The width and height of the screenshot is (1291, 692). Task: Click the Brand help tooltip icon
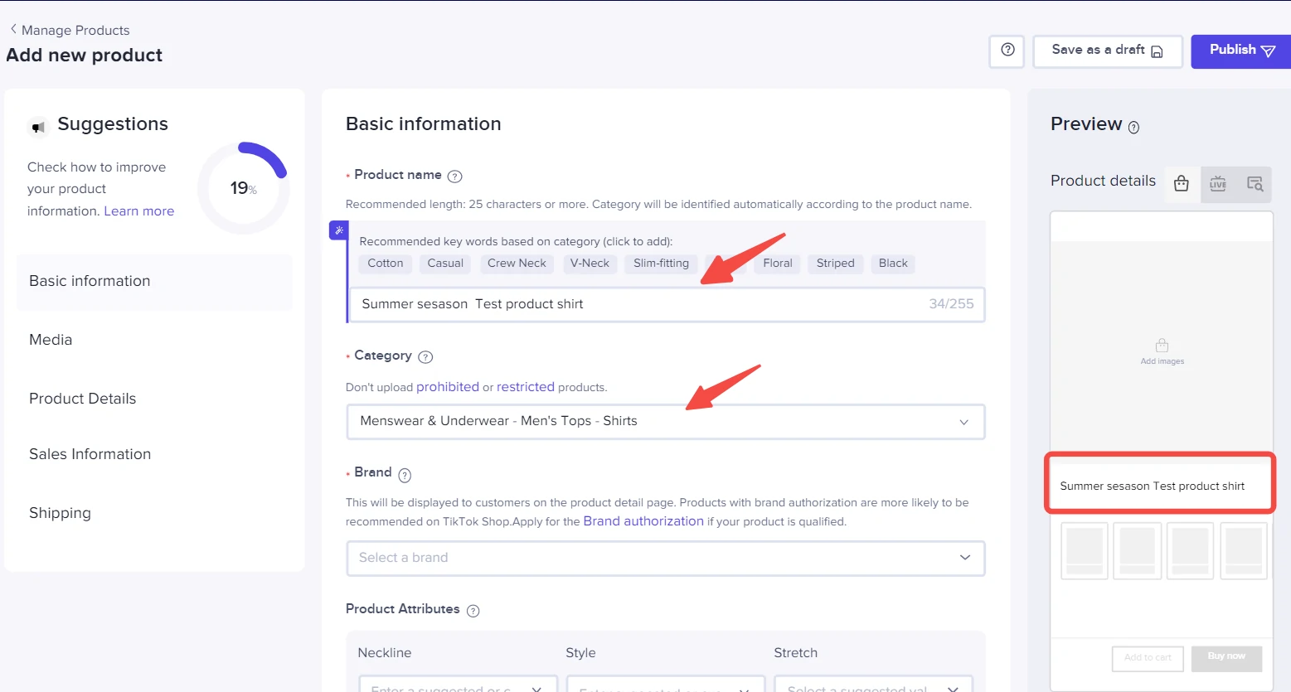[405, 475]
